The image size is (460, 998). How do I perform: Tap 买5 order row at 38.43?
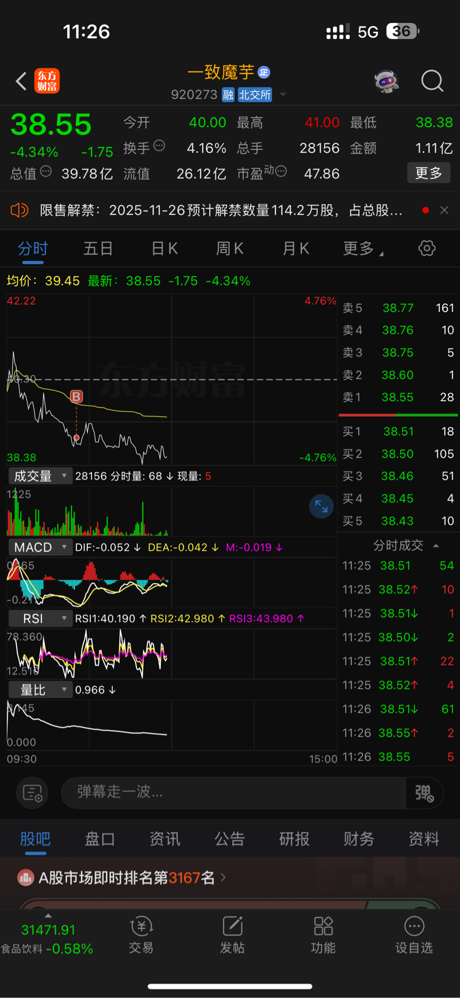tap(398, 521)
